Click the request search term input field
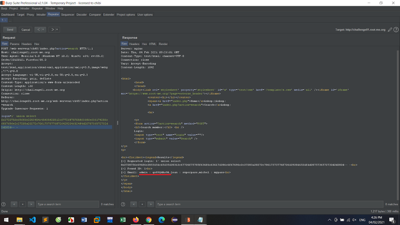 coord(67,205)
